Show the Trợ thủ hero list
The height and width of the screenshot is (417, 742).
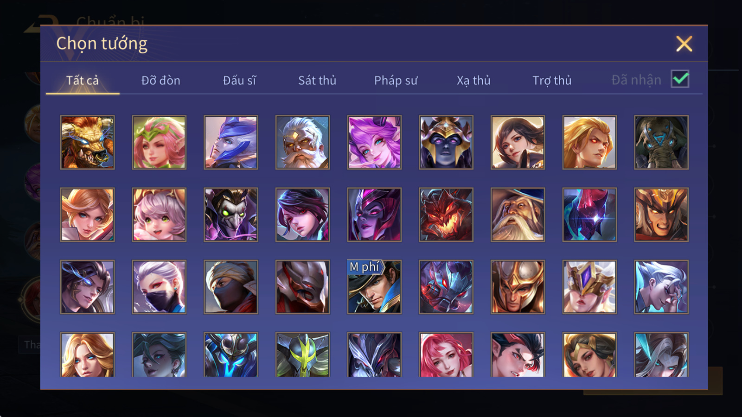click(552, 81)
